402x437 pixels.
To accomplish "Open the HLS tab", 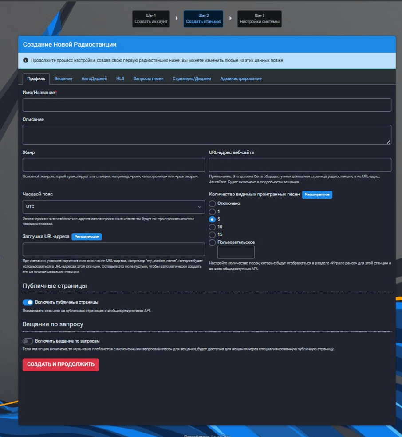I will click(x=120, y=78).
